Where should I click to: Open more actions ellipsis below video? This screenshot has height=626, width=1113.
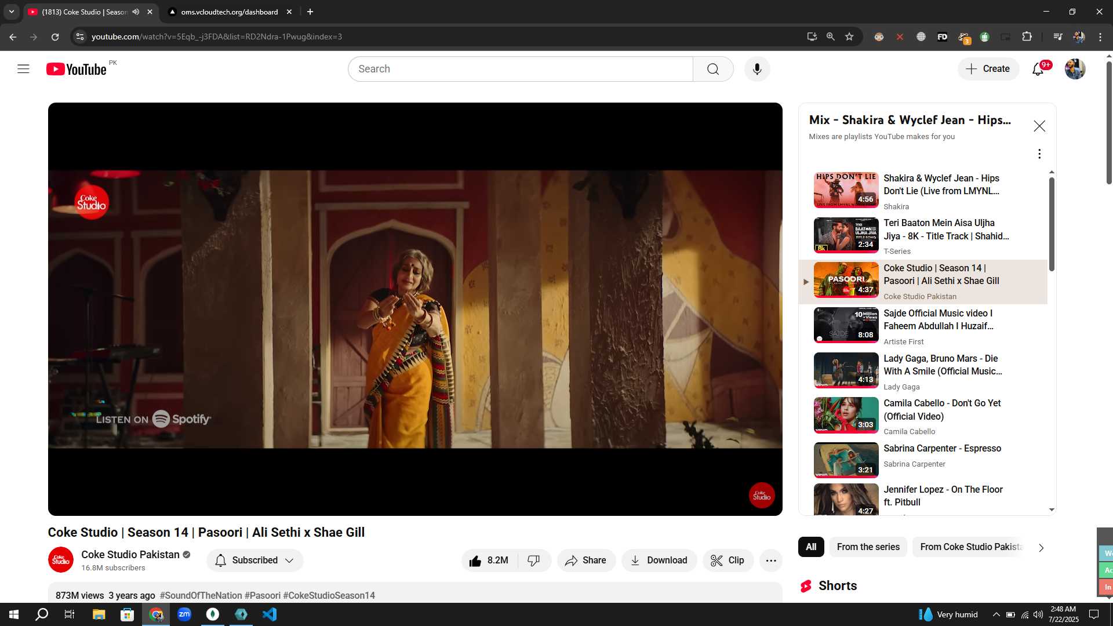point(771,561)
